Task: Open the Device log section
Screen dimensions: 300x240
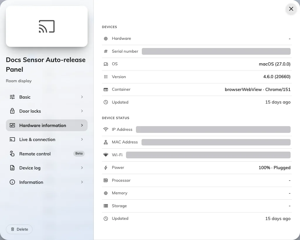Action: (47, 168)
